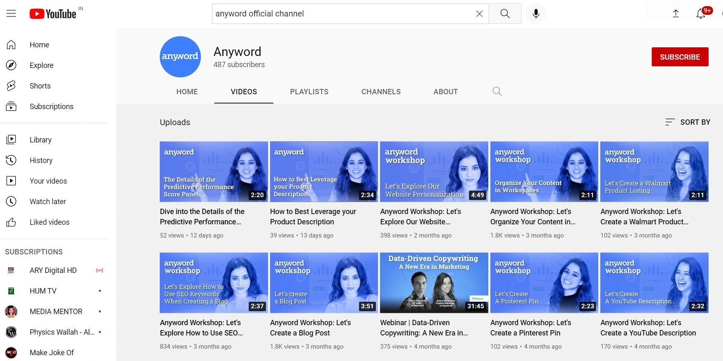Open Website Personalization workshop thumbnail
Image resolution: width=723 pixels, height=361 pixels.
click(x=434, y=172)
